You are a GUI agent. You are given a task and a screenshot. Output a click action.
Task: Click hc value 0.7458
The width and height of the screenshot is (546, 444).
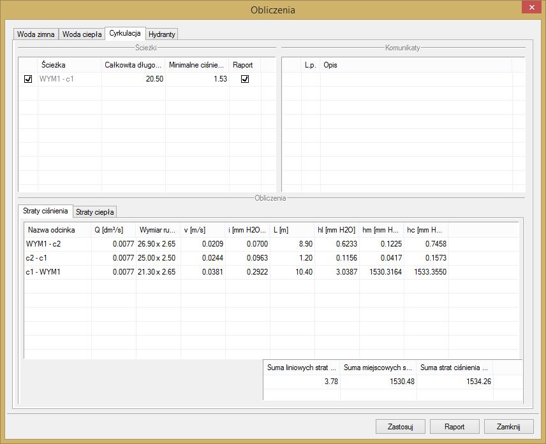click(435, 244)
